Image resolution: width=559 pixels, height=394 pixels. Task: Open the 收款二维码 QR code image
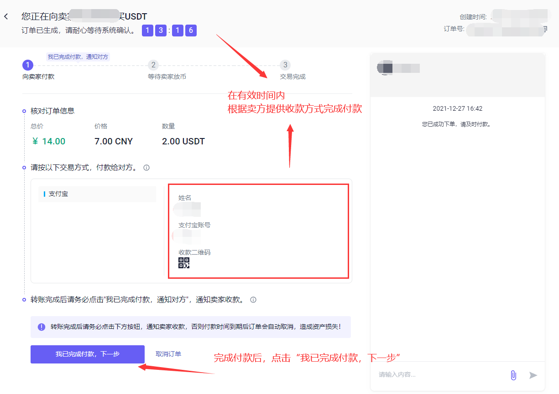(183, 263)
